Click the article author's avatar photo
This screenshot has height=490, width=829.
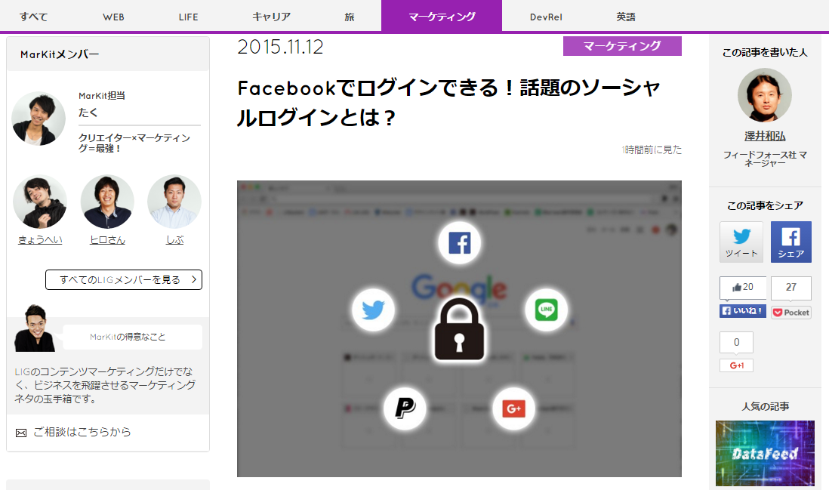click(765, 95)
